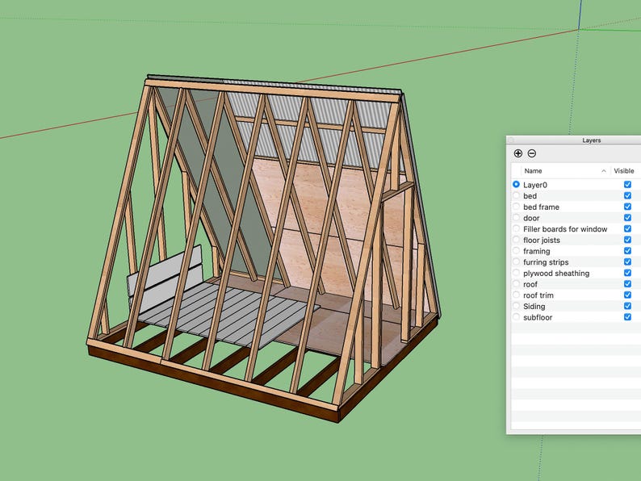Click the delete layer minus icon
Viewport: 641px width, 481px height.
pos(531,153)
